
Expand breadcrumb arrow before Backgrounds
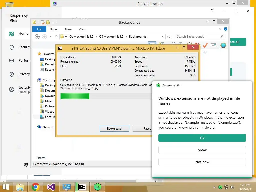(126, 37)
